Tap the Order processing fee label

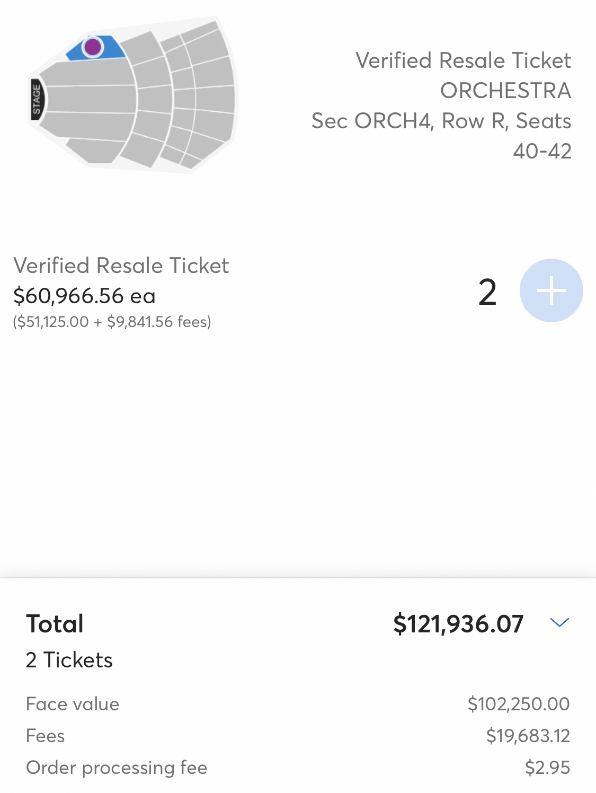[x=117, y=768]
